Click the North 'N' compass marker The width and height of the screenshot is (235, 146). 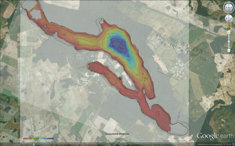coord(229,3)
